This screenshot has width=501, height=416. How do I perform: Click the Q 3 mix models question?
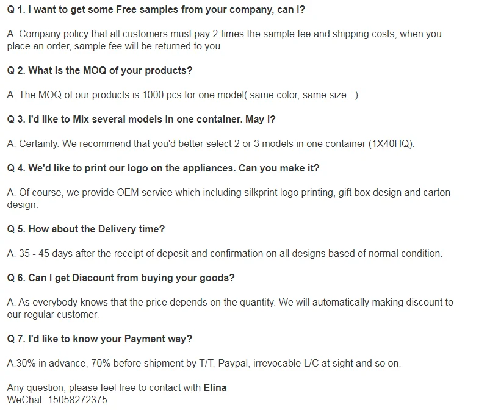(x=141, y=119)
